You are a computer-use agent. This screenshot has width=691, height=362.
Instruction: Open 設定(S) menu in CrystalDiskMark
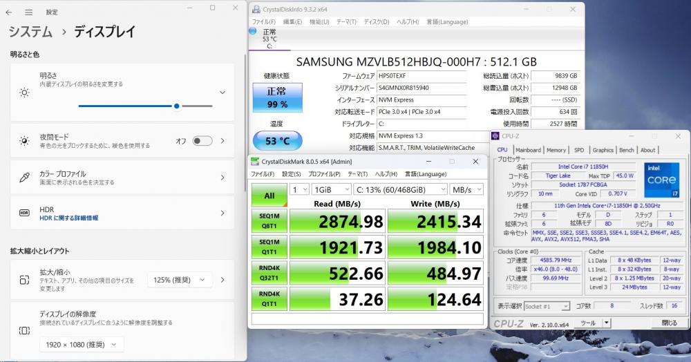click(x=292, y=174)
